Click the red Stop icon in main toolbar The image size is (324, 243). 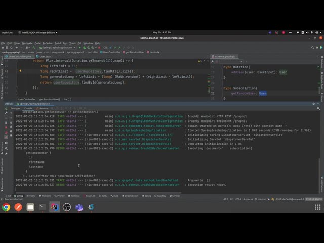(99, 48)
